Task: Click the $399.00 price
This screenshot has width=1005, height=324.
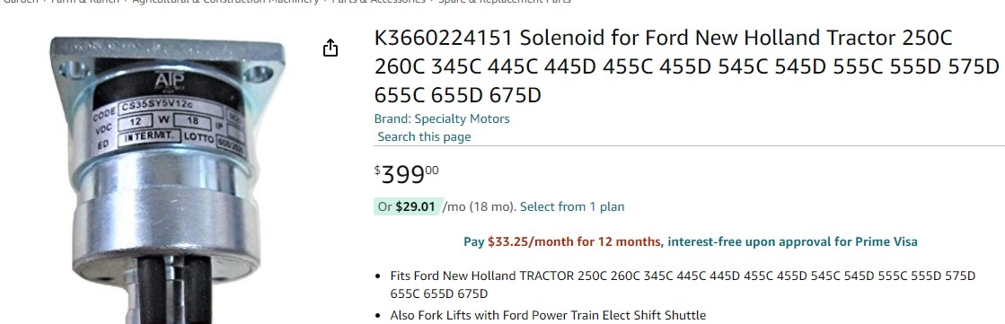Action: [x=407, y=173]
